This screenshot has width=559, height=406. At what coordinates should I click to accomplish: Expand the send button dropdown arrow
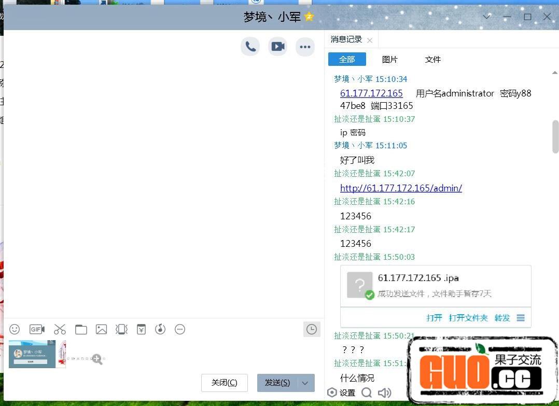[x=305, y=383]
